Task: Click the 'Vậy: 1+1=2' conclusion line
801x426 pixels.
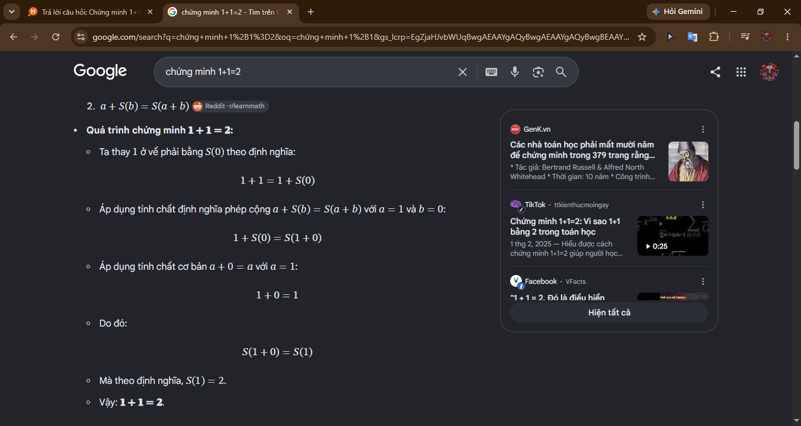Action: point(132,403)
